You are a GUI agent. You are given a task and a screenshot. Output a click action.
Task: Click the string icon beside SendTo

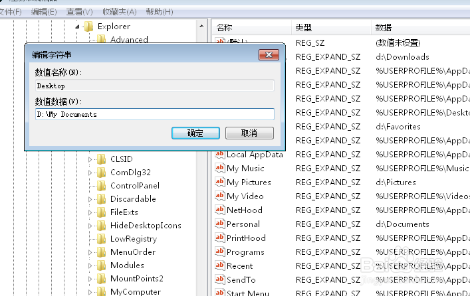point(220,279)
